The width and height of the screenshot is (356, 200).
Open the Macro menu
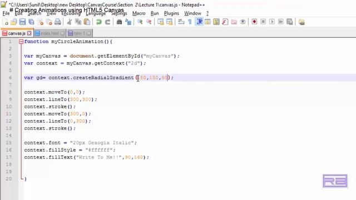139,13
